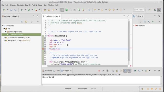Click the Open Perspective icon

tap(149, 10)
